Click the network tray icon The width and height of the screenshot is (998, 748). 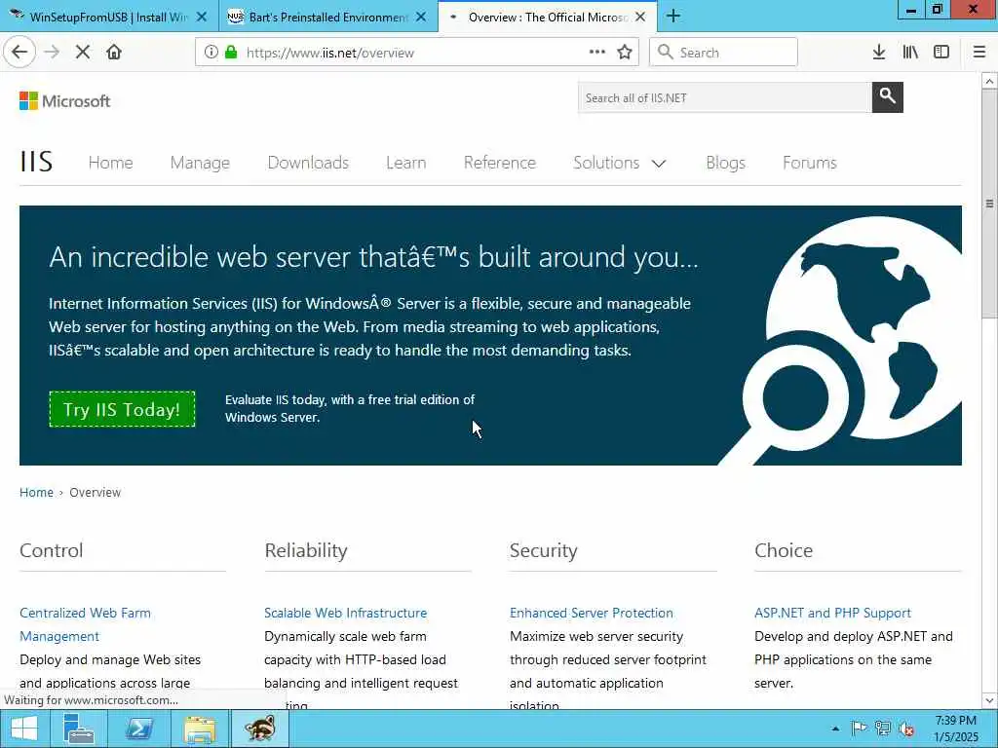coord(883,729)
